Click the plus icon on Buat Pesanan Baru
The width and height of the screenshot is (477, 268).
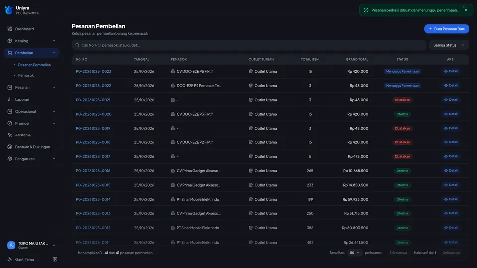click(430, 29)
